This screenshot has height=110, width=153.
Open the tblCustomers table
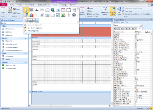pyautogui.click(x=10, y=29)
